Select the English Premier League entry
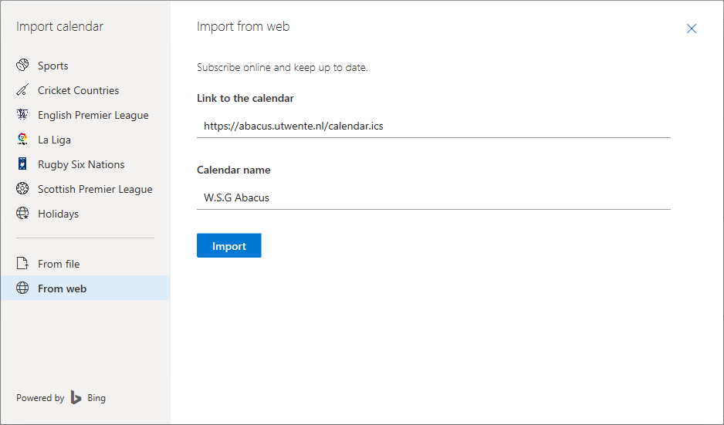This screenshot has height=425, width=724. [86, 115]
